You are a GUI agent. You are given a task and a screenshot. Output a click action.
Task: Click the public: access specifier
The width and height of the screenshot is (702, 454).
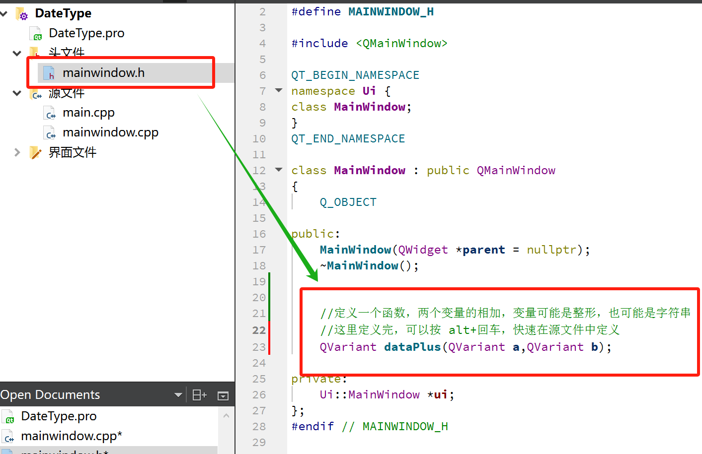[315, 234]
